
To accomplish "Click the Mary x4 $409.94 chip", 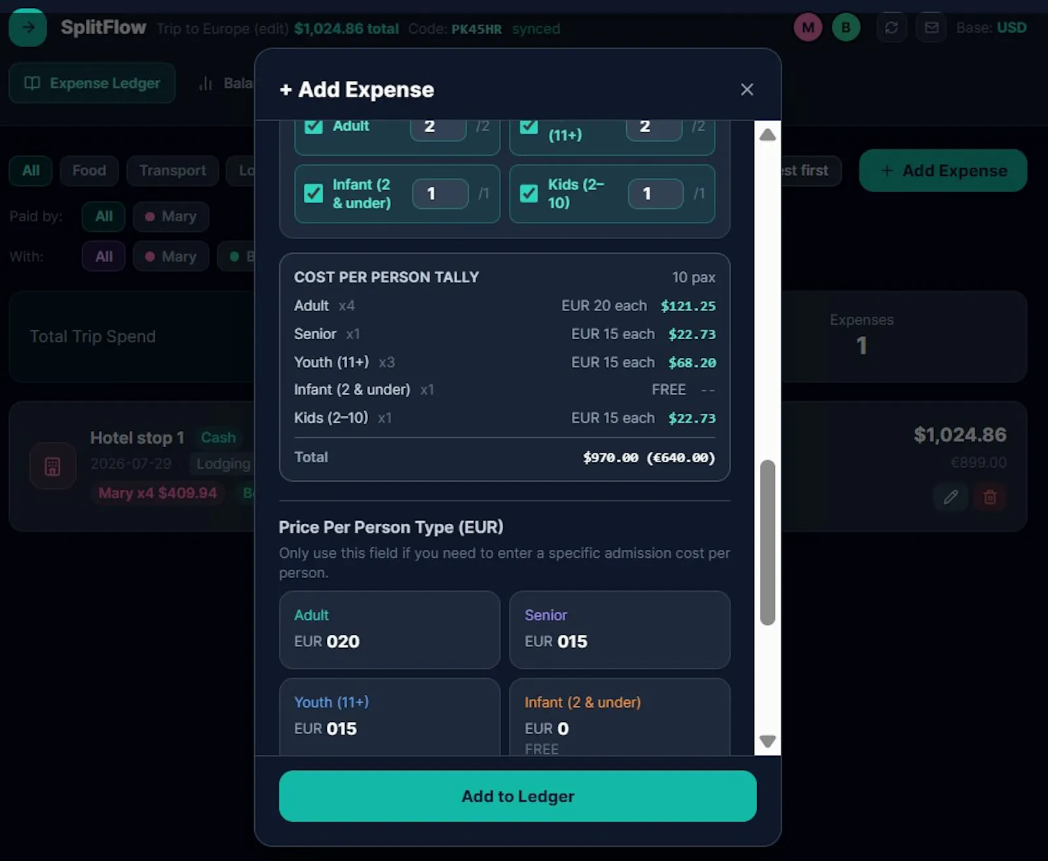I will point(158,493).
